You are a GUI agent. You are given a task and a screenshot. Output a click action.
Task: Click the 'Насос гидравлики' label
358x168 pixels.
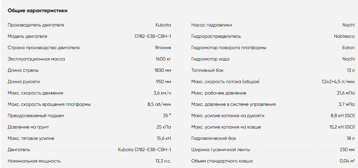(212, 25)
